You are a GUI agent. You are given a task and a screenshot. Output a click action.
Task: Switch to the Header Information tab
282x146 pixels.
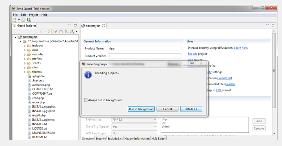(137, 138)
